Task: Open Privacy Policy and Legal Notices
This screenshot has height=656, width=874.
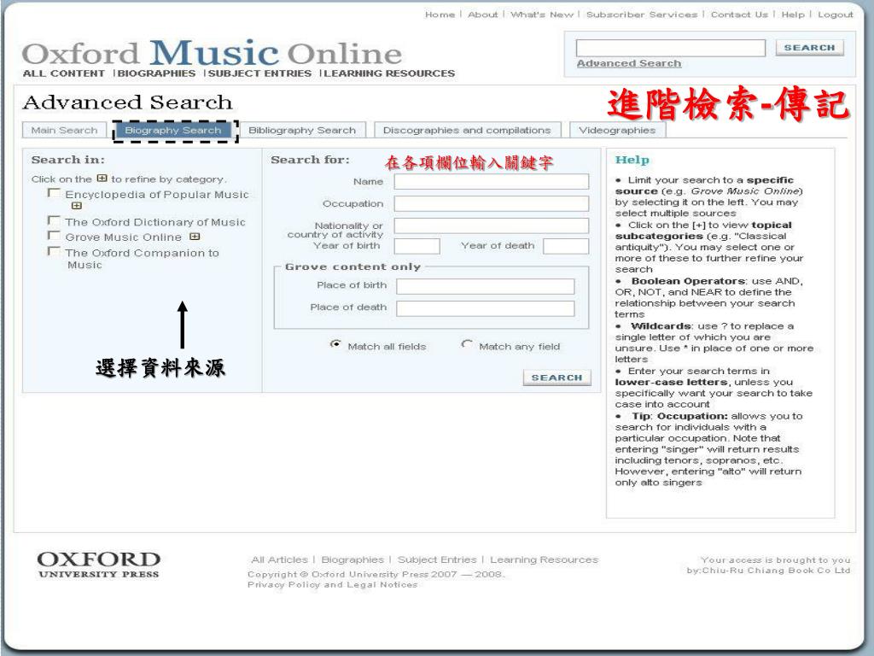Action: click(332, 584)
